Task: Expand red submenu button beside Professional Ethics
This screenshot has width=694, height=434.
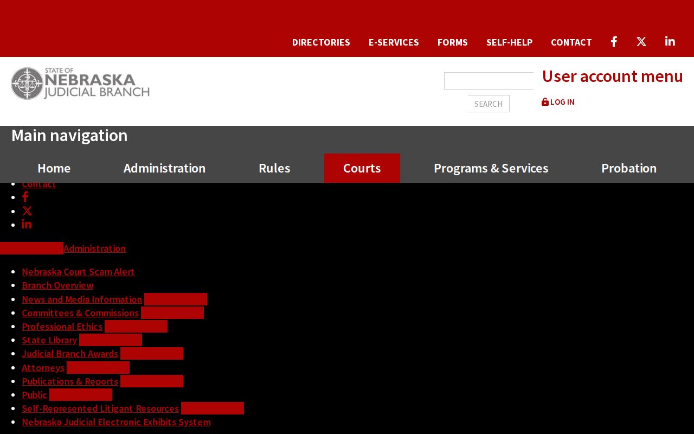Action: [x=136, y=327]
